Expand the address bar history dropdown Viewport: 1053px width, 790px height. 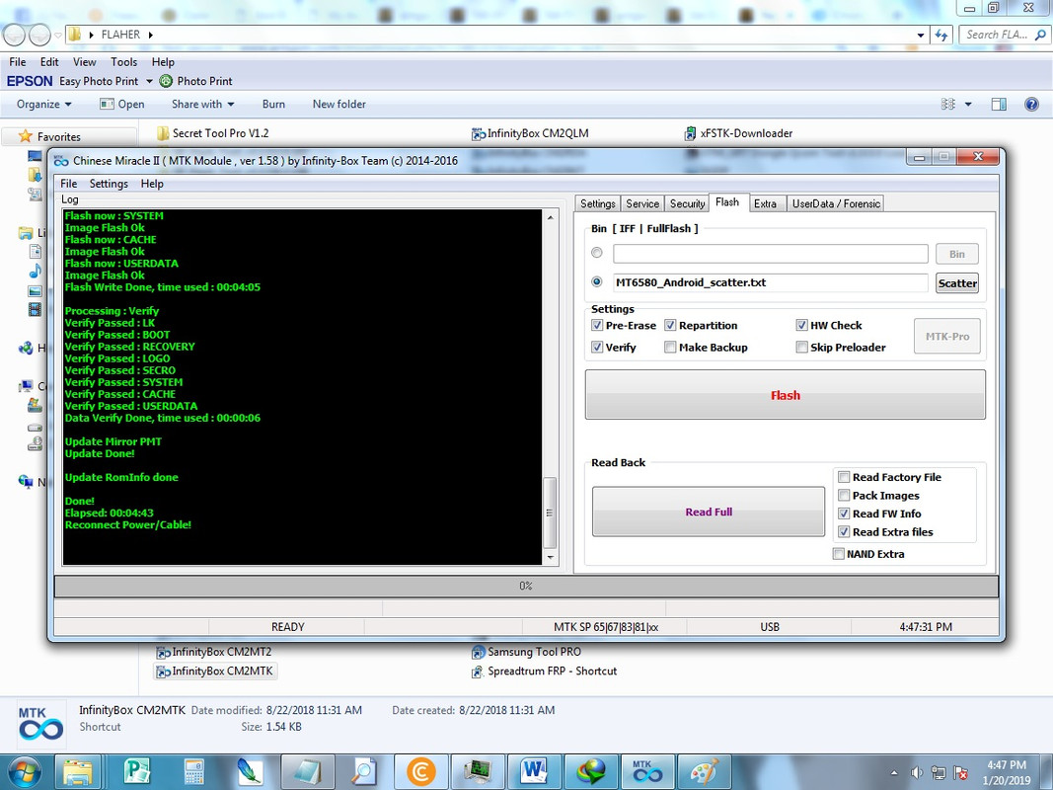click(x=920, y=35)
